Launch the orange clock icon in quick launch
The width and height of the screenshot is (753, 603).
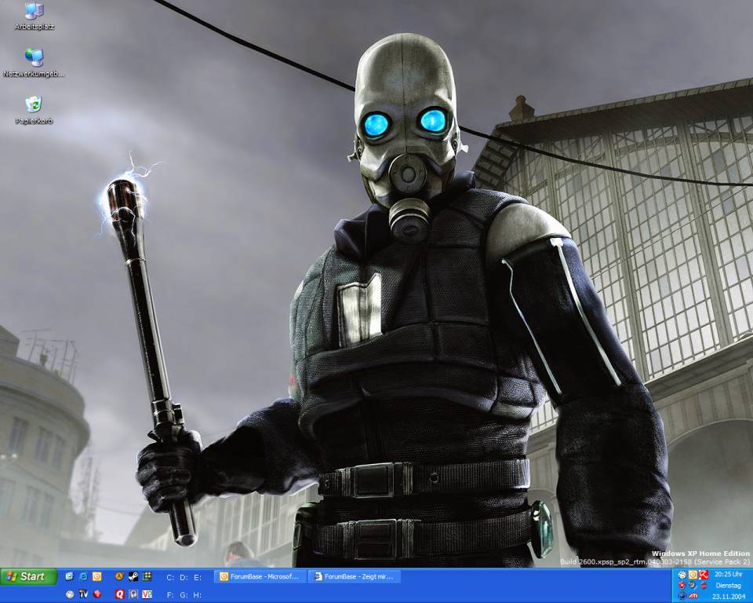[97, 576]
